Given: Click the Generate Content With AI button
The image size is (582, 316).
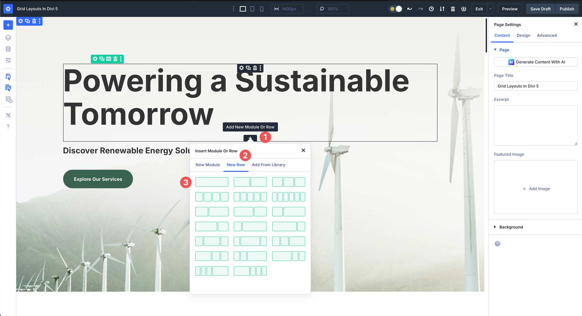Looking at the screenshot, I should pos(536,62).
